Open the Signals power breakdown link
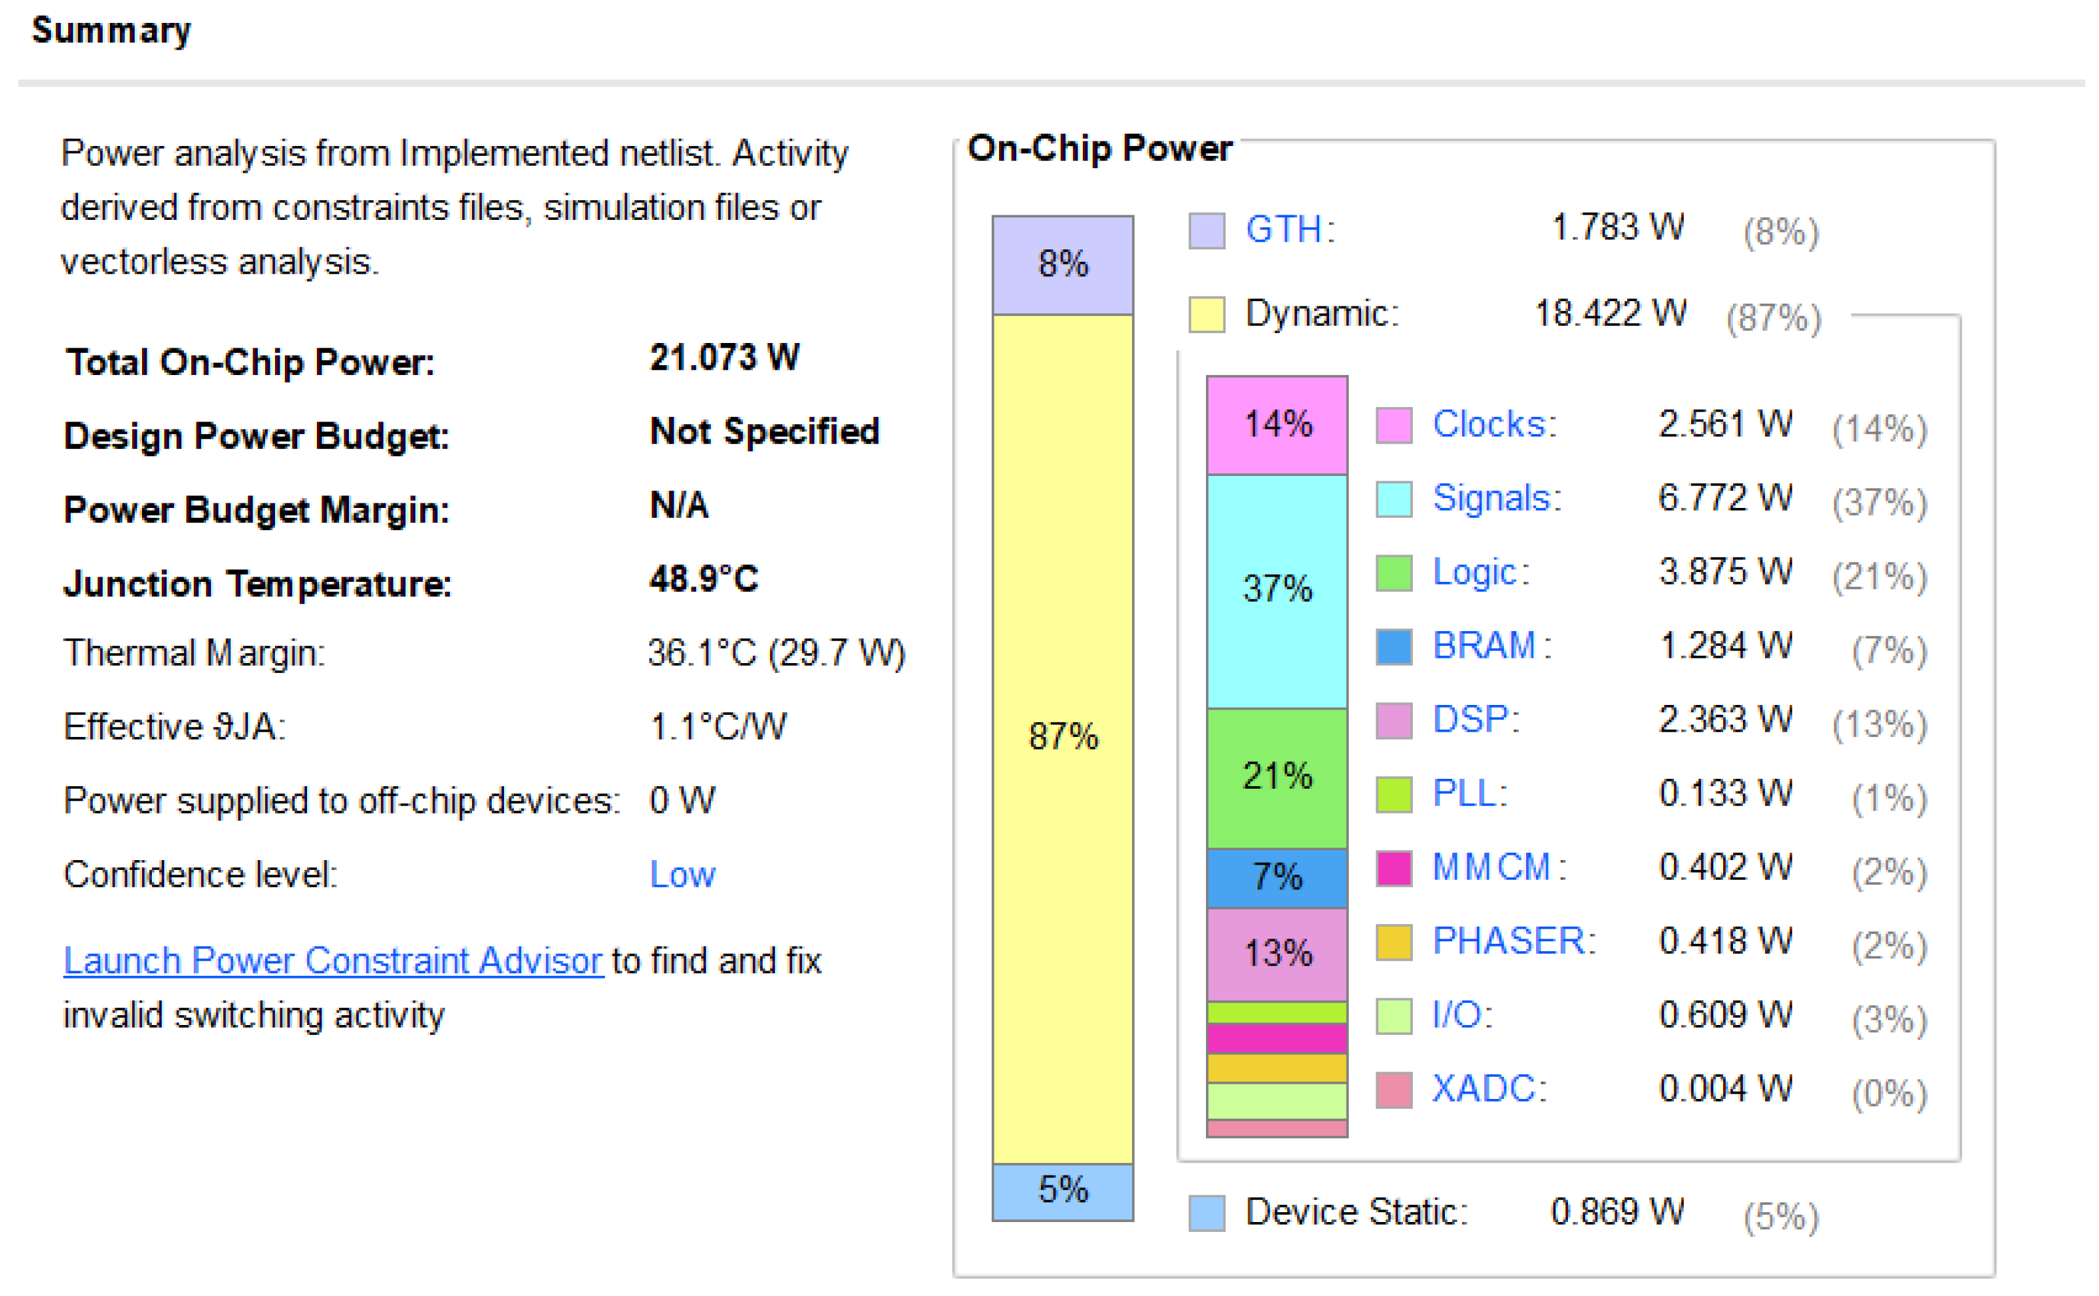 pyautogui.click(x=1492, y=498)
